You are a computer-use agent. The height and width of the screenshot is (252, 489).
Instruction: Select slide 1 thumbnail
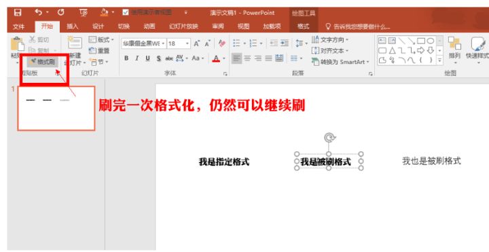click(x=56, y=108)
